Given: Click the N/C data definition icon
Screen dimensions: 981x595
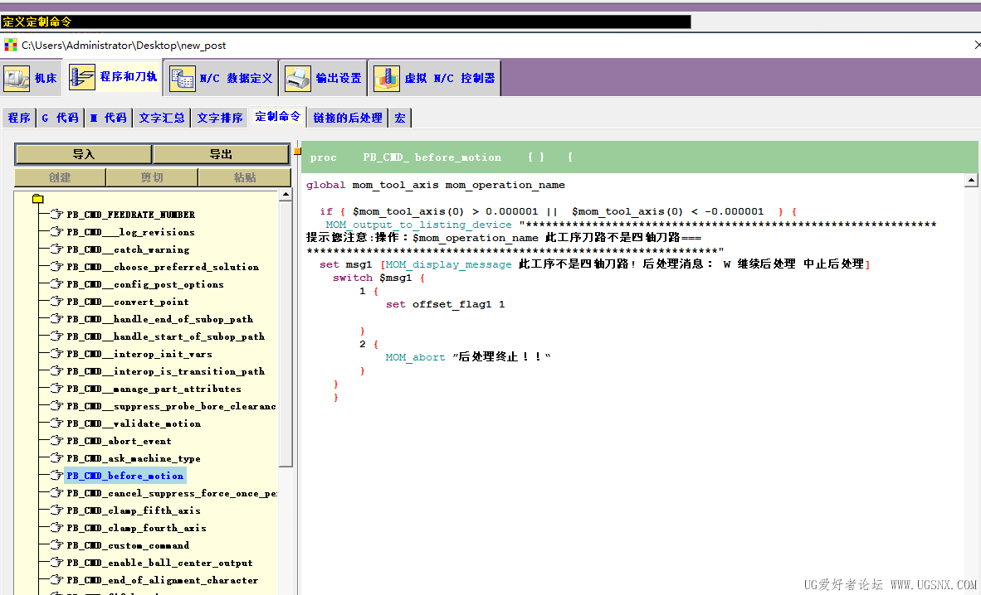Looking at the screenshot, I should point(183,78).
